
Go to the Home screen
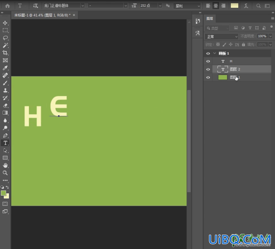7,6
